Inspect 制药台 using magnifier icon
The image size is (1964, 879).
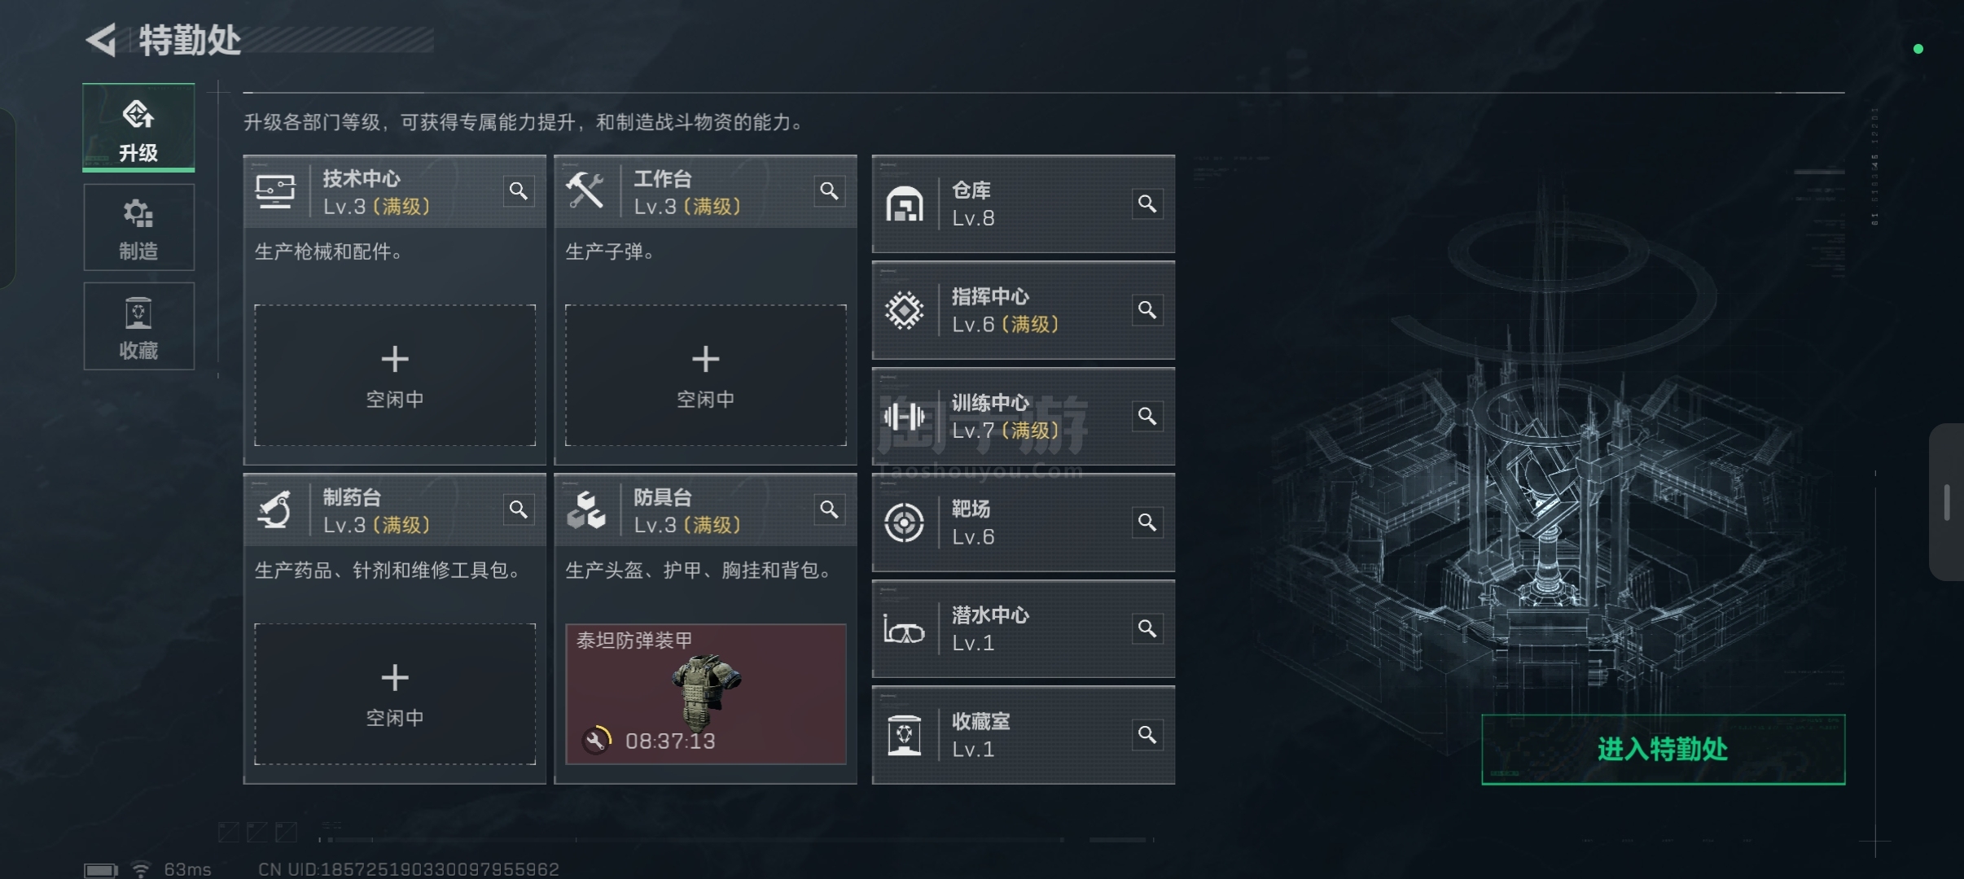(519, 509)
